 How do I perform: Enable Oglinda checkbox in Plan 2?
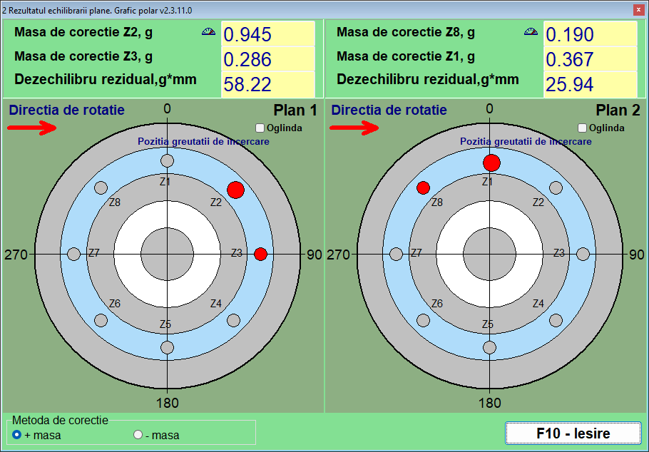pyautogui.click(x=583, y=128)
